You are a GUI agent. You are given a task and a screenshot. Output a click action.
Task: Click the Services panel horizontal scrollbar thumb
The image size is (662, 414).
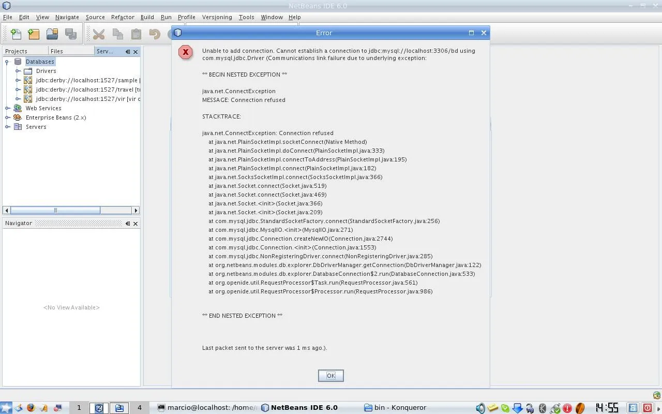(55, 210)
